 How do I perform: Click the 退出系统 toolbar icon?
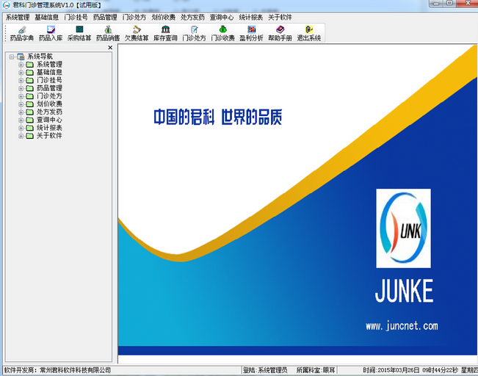[x=309, y=33]
